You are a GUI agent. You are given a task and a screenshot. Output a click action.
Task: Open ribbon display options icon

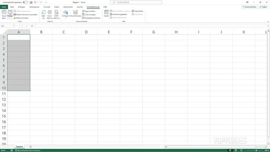pyautogui.click(x=247, y=3)
